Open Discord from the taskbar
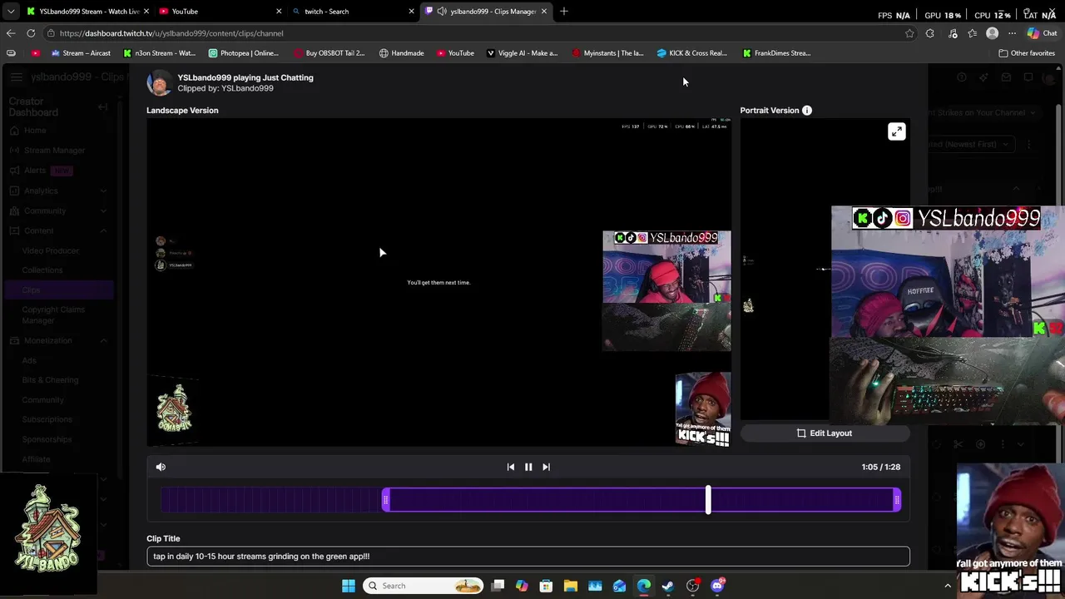The image size is (1065, 599). pyautogui.click(x=717, y=586)
